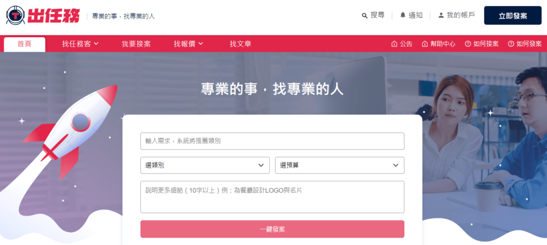Select the 首頁 tab
This screenshot has height=245, width=547.
(x=24, y=44)
